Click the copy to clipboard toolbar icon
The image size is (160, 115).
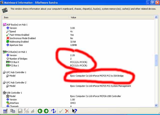(x=13, y=111)
